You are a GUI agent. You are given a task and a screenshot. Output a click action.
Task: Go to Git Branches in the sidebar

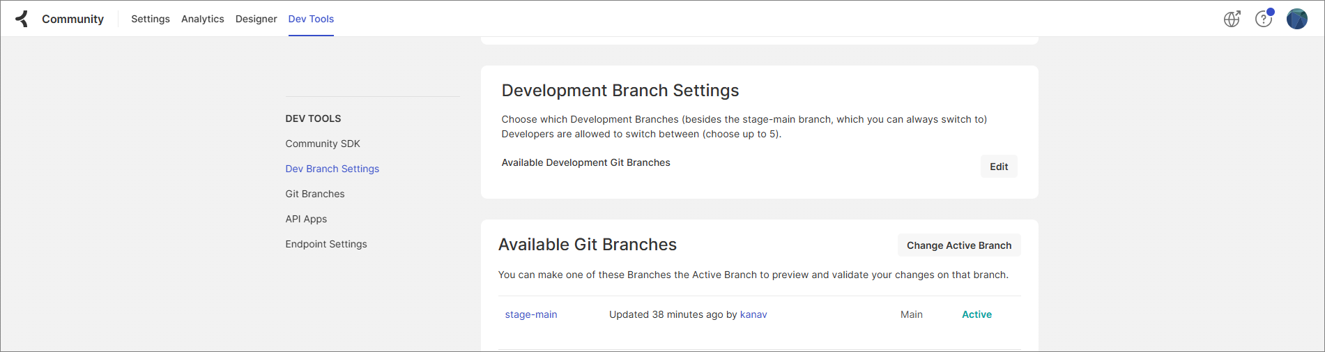[315, 194]
